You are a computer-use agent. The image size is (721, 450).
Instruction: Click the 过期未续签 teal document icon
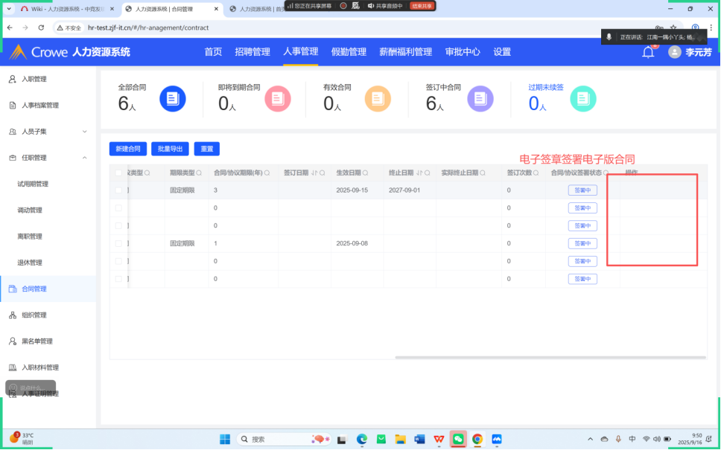pos(583,99)
